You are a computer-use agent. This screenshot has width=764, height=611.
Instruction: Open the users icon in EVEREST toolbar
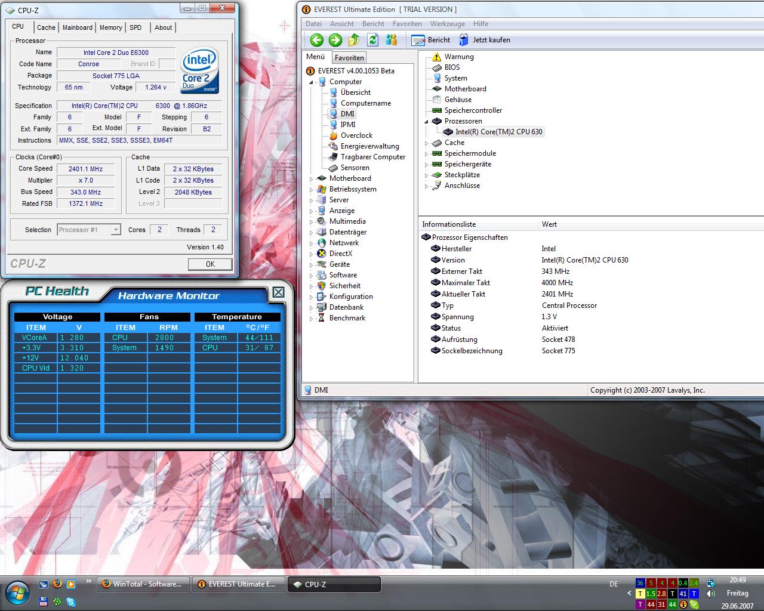click(392, 40)
